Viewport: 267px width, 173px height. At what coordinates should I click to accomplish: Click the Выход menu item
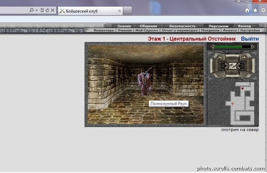point(244,26)
